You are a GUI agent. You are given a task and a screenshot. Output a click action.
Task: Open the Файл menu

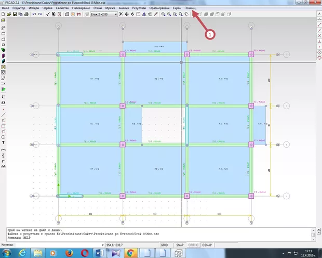[x=5, y=8]
